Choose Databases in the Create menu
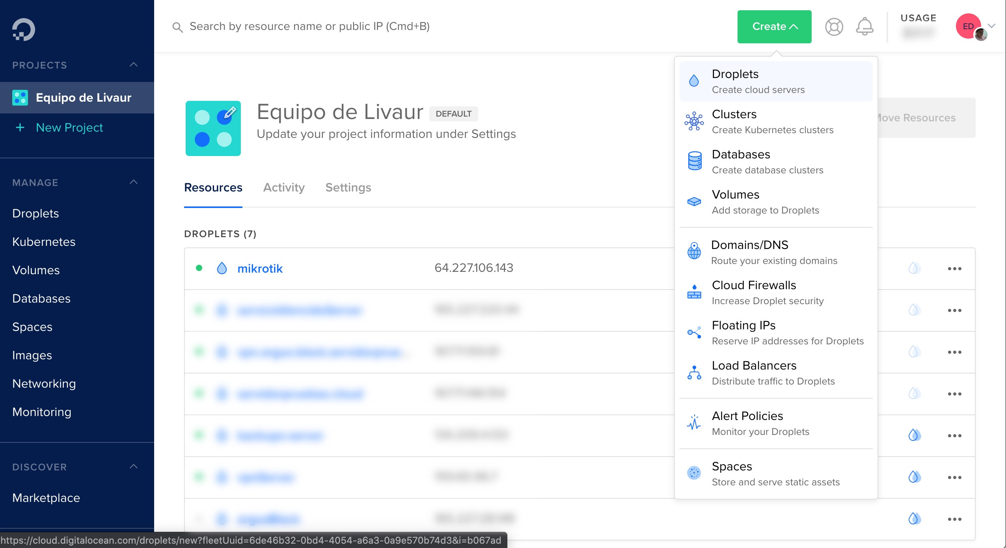 click(776, 162)
